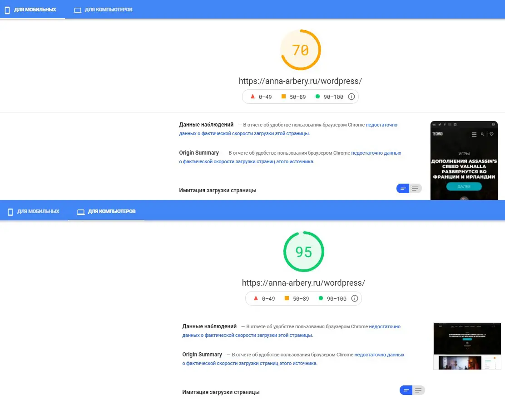Click the laptop icon in the topmost tab bar

(78, 10)
